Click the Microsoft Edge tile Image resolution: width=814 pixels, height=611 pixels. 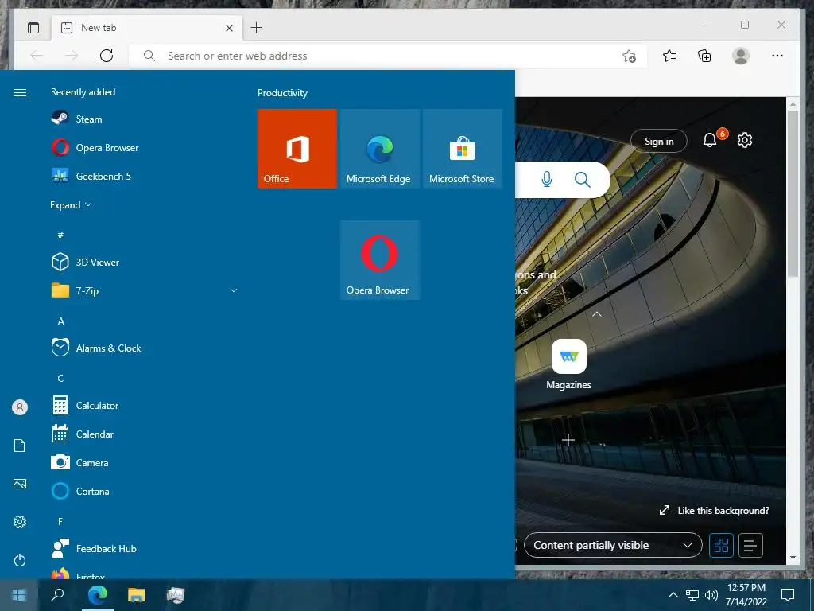click(x=380, y=149)
